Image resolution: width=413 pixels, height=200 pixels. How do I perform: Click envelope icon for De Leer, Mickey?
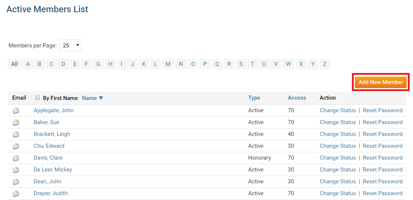(x=16, y=170)
